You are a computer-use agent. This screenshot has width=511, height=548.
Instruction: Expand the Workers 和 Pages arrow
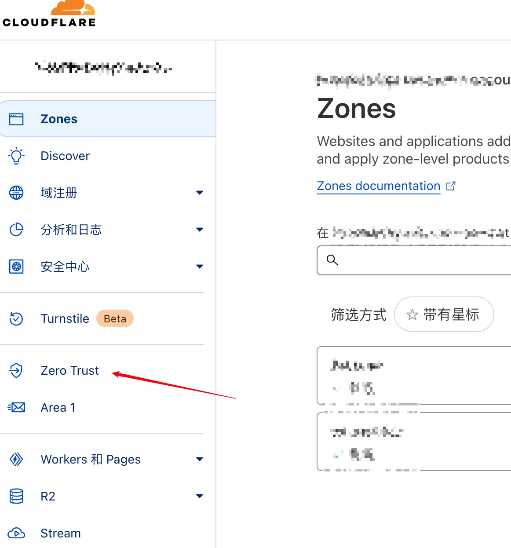[x=200, y=459]
